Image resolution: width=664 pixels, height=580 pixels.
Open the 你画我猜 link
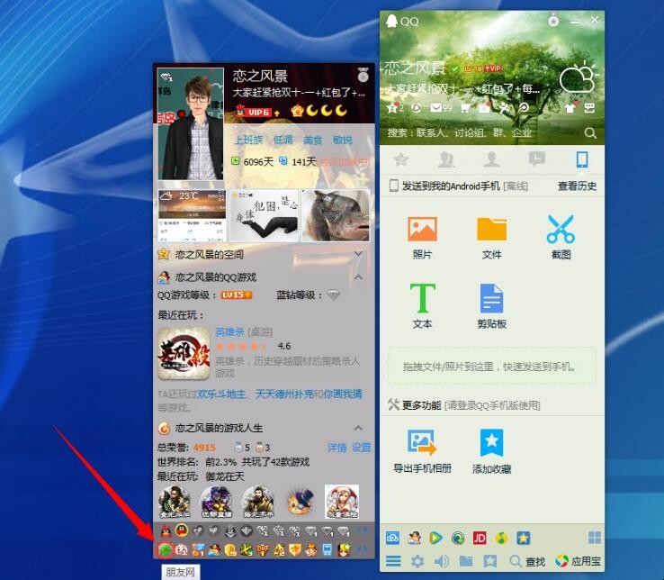pyautogui.click(x=343, y=394)
